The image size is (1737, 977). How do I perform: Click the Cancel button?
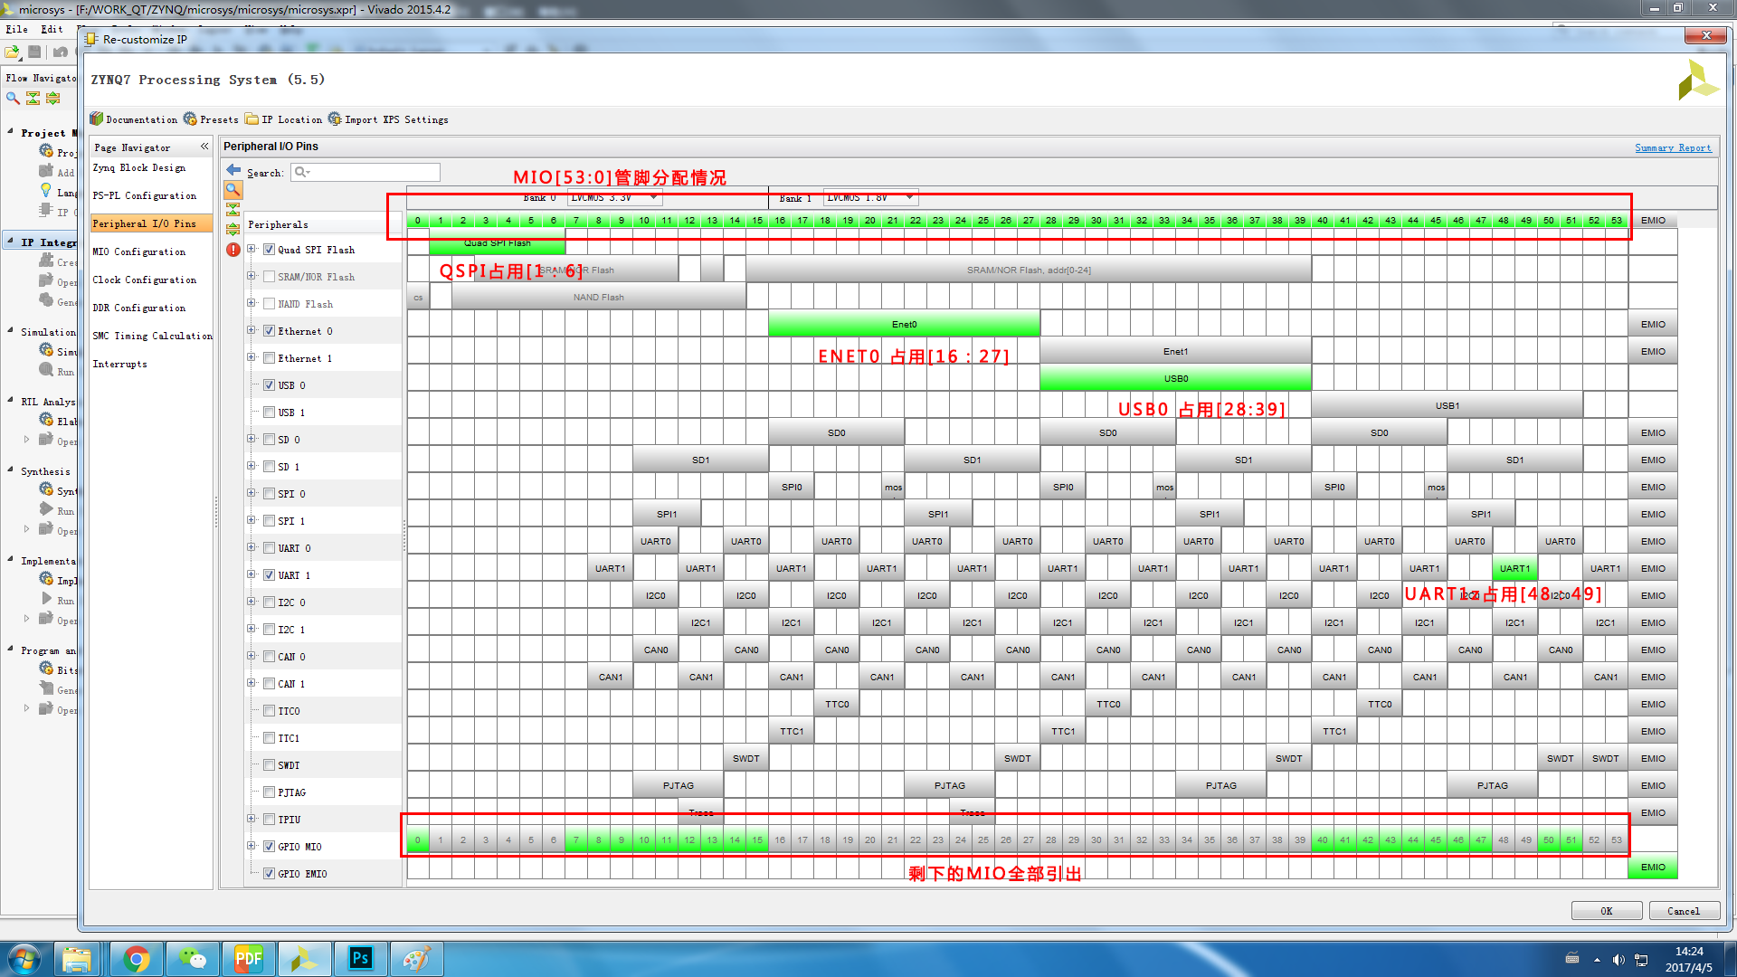[1684, 911]
